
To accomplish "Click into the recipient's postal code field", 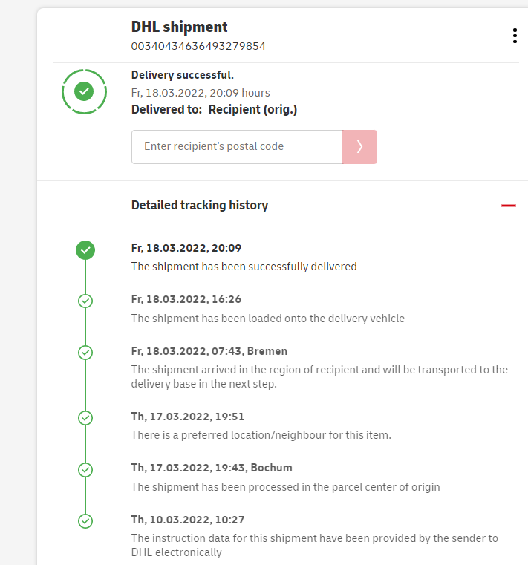I will point(236,147).
